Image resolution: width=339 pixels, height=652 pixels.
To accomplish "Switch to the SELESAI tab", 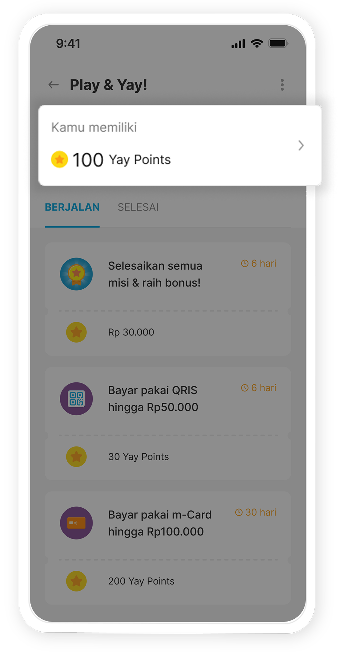I will point(138,207).
